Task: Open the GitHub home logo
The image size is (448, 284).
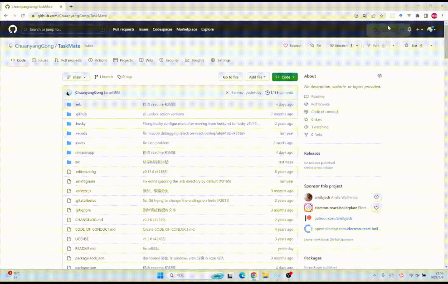Action: [12, 29]
